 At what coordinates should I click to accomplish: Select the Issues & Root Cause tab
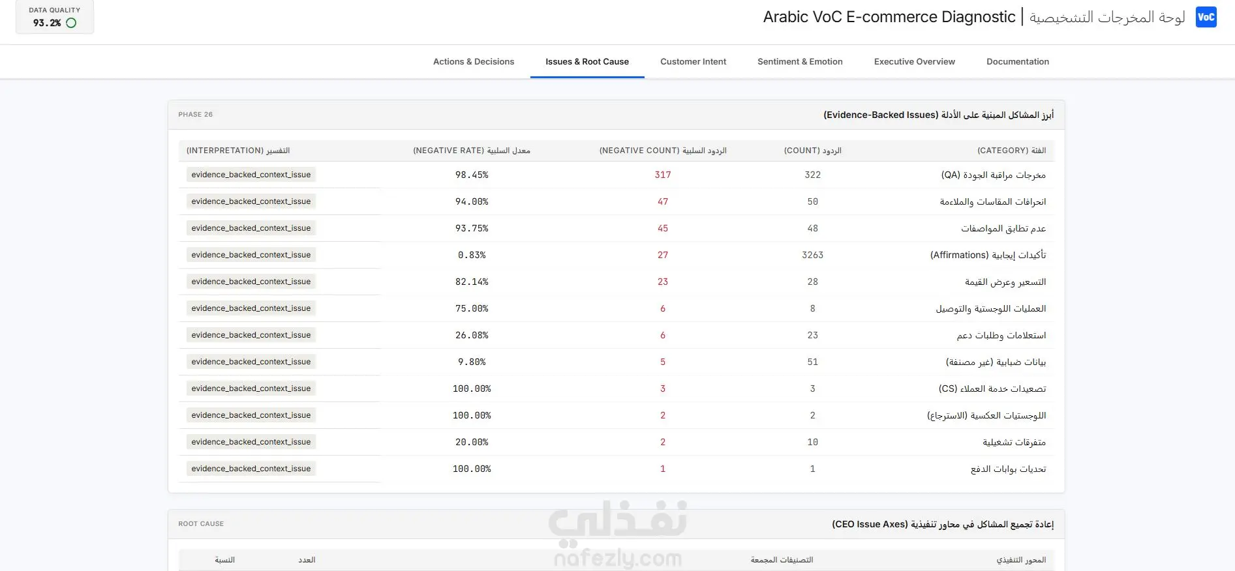pos(587,62)
